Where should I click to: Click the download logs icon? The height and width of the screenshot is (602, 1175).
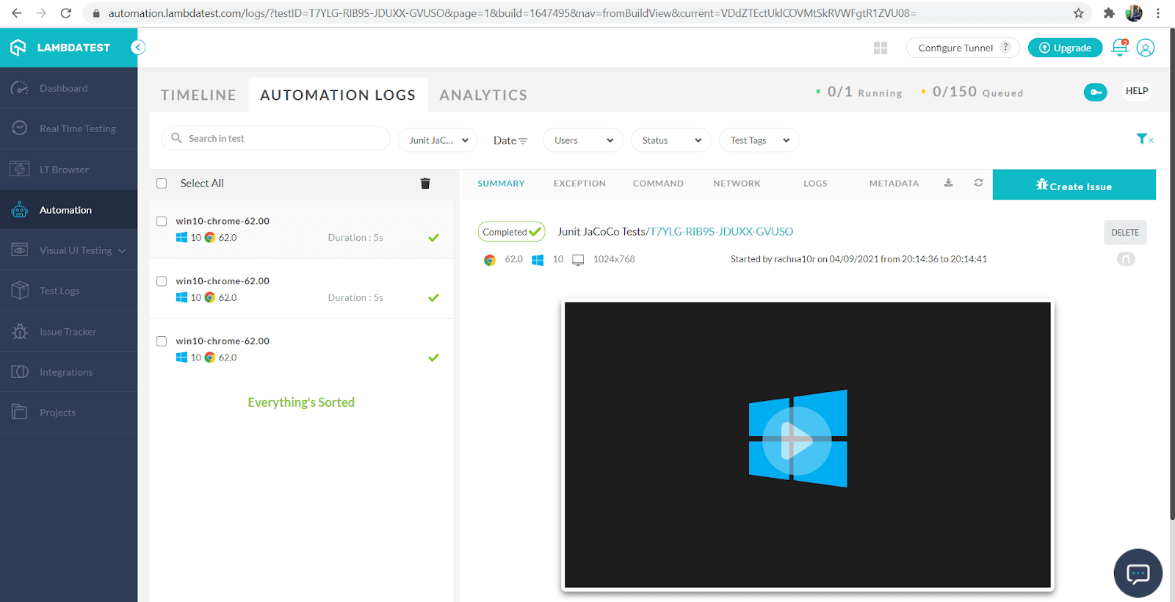tap(948, 183)
